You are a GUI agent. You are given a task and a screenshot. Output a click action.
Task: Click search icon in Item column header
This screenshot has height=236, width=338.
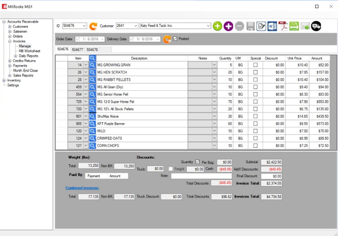92,58
